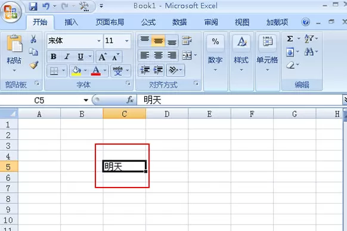Switch to the 数据 tab
The width and height of the screenshot is (347, 231).
(x=179, y=22)
